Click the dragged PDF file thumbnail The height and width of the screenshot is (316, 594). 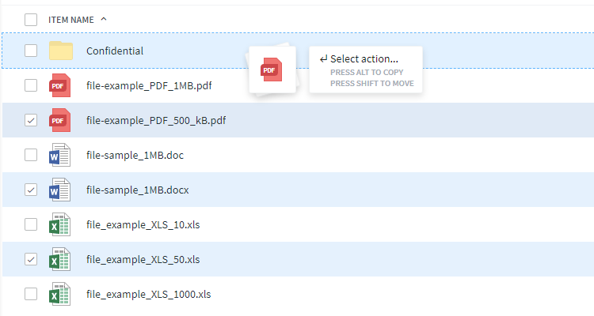271,70
